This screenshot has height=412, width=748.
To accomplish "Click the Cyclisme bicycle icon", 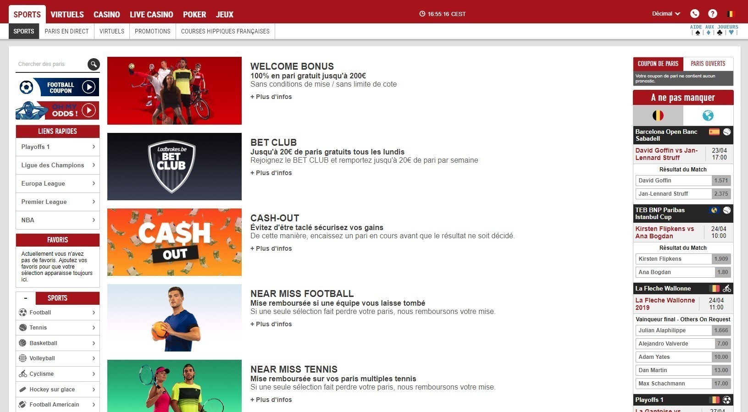I will [x=22, y=374].
